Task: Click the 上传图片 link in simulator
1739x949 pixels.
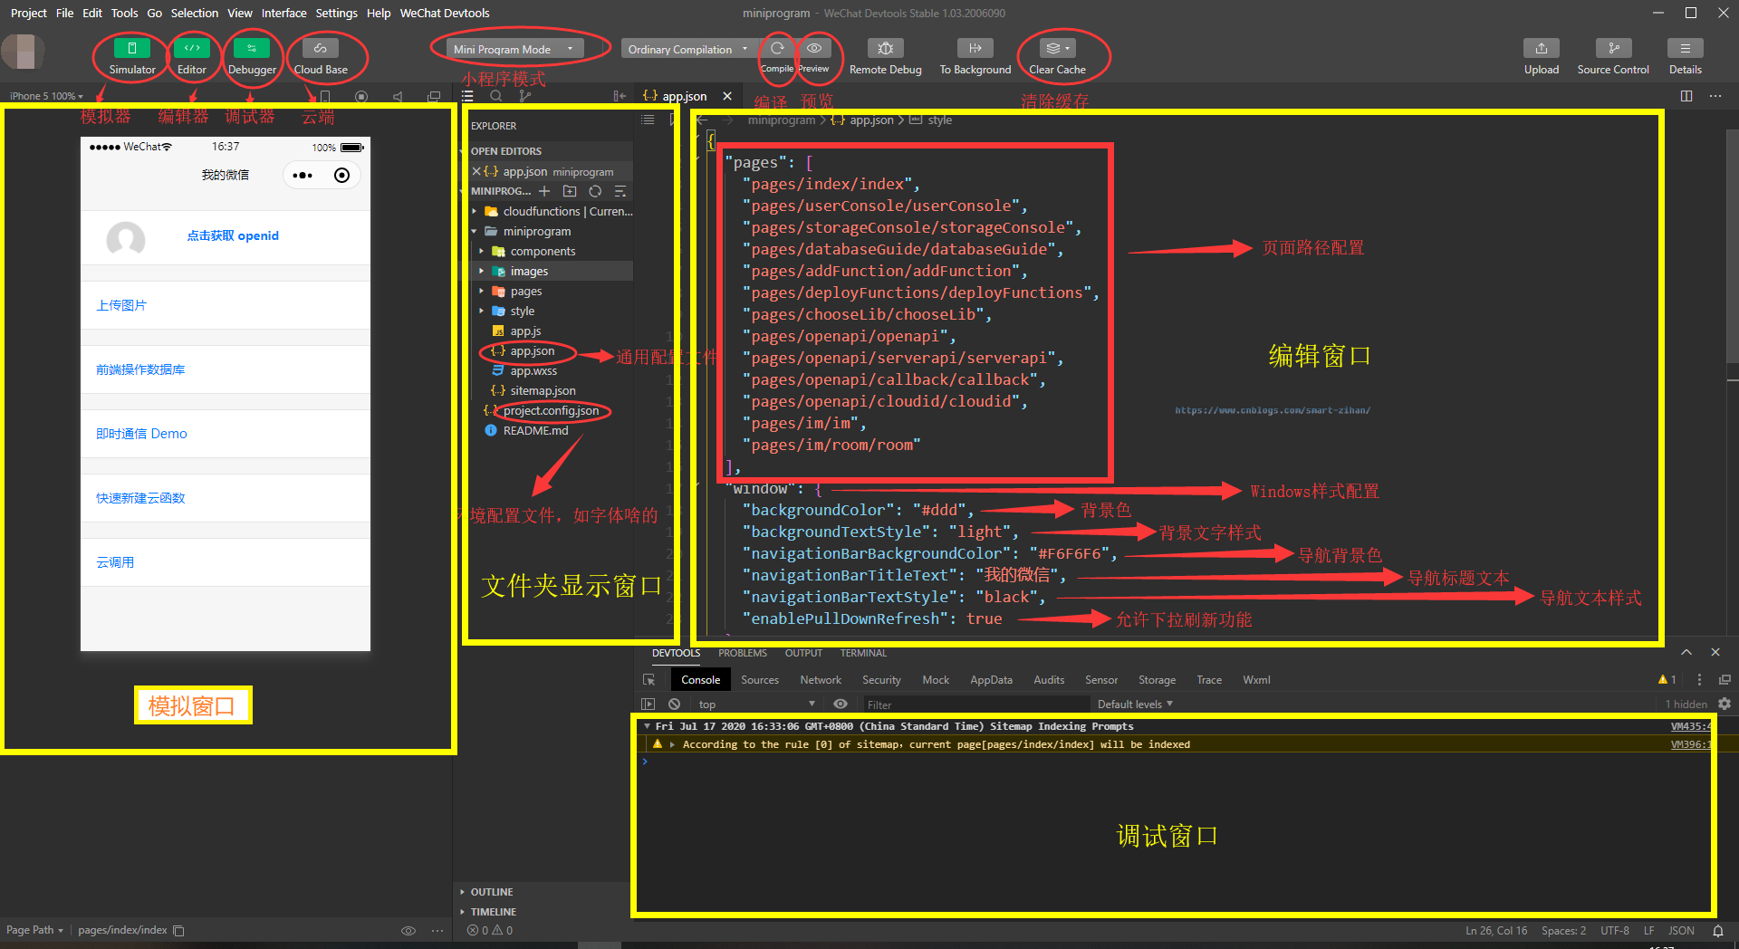Action: [x=121, y=305]
